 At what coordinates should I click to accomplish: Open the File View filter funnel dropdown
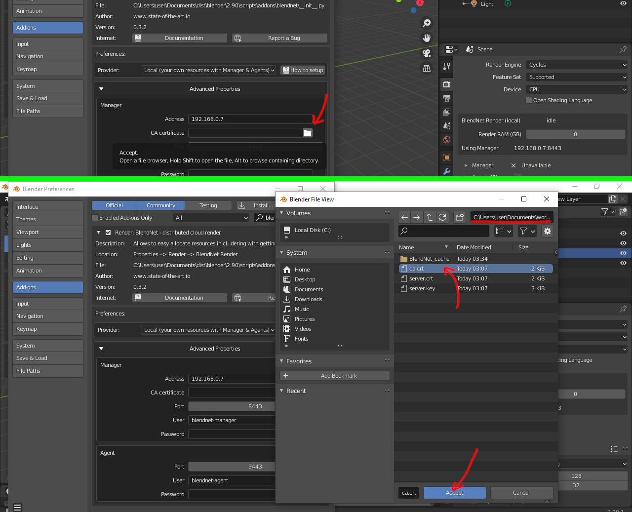527,231
